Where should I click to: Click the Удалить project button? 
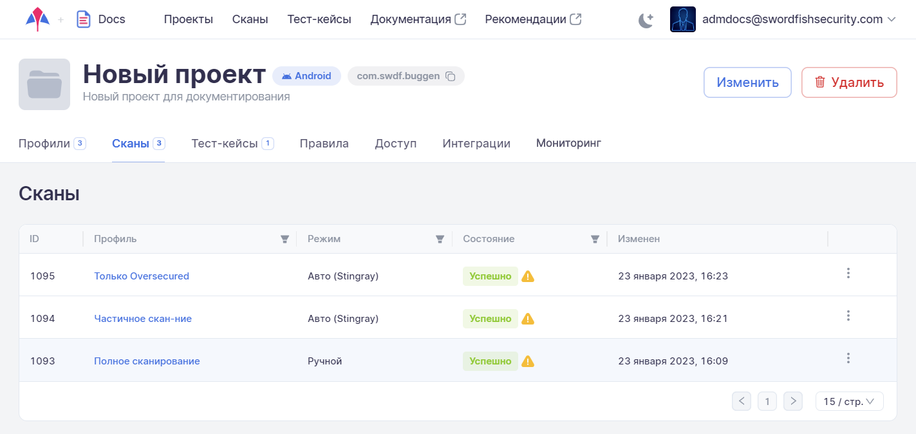848,82
